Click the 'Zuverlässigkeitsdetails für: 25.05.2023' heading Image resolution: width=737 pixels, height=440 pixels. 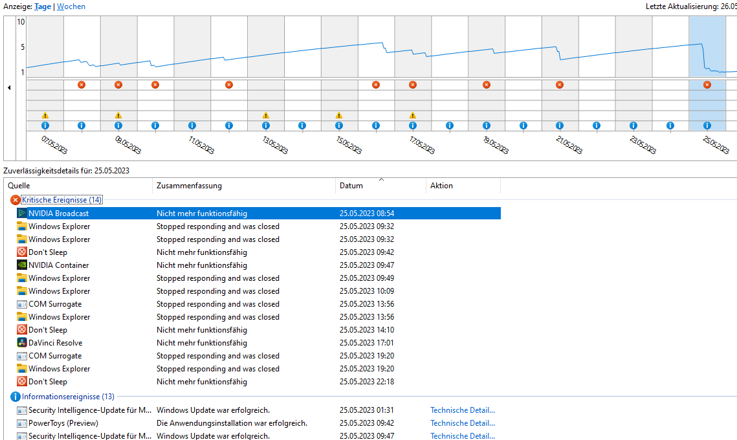pyautogui.click(x=66, y=171)
